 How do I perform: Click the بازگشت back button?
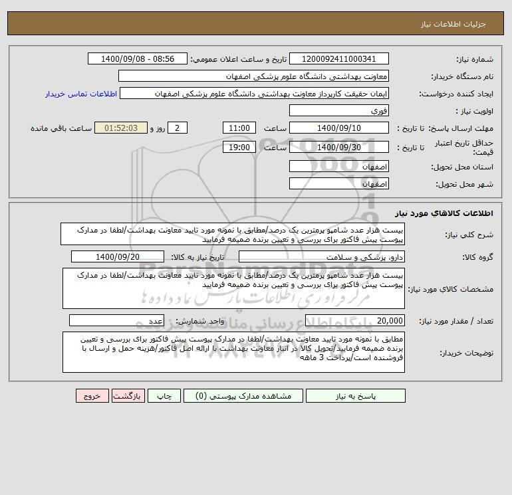128,395
